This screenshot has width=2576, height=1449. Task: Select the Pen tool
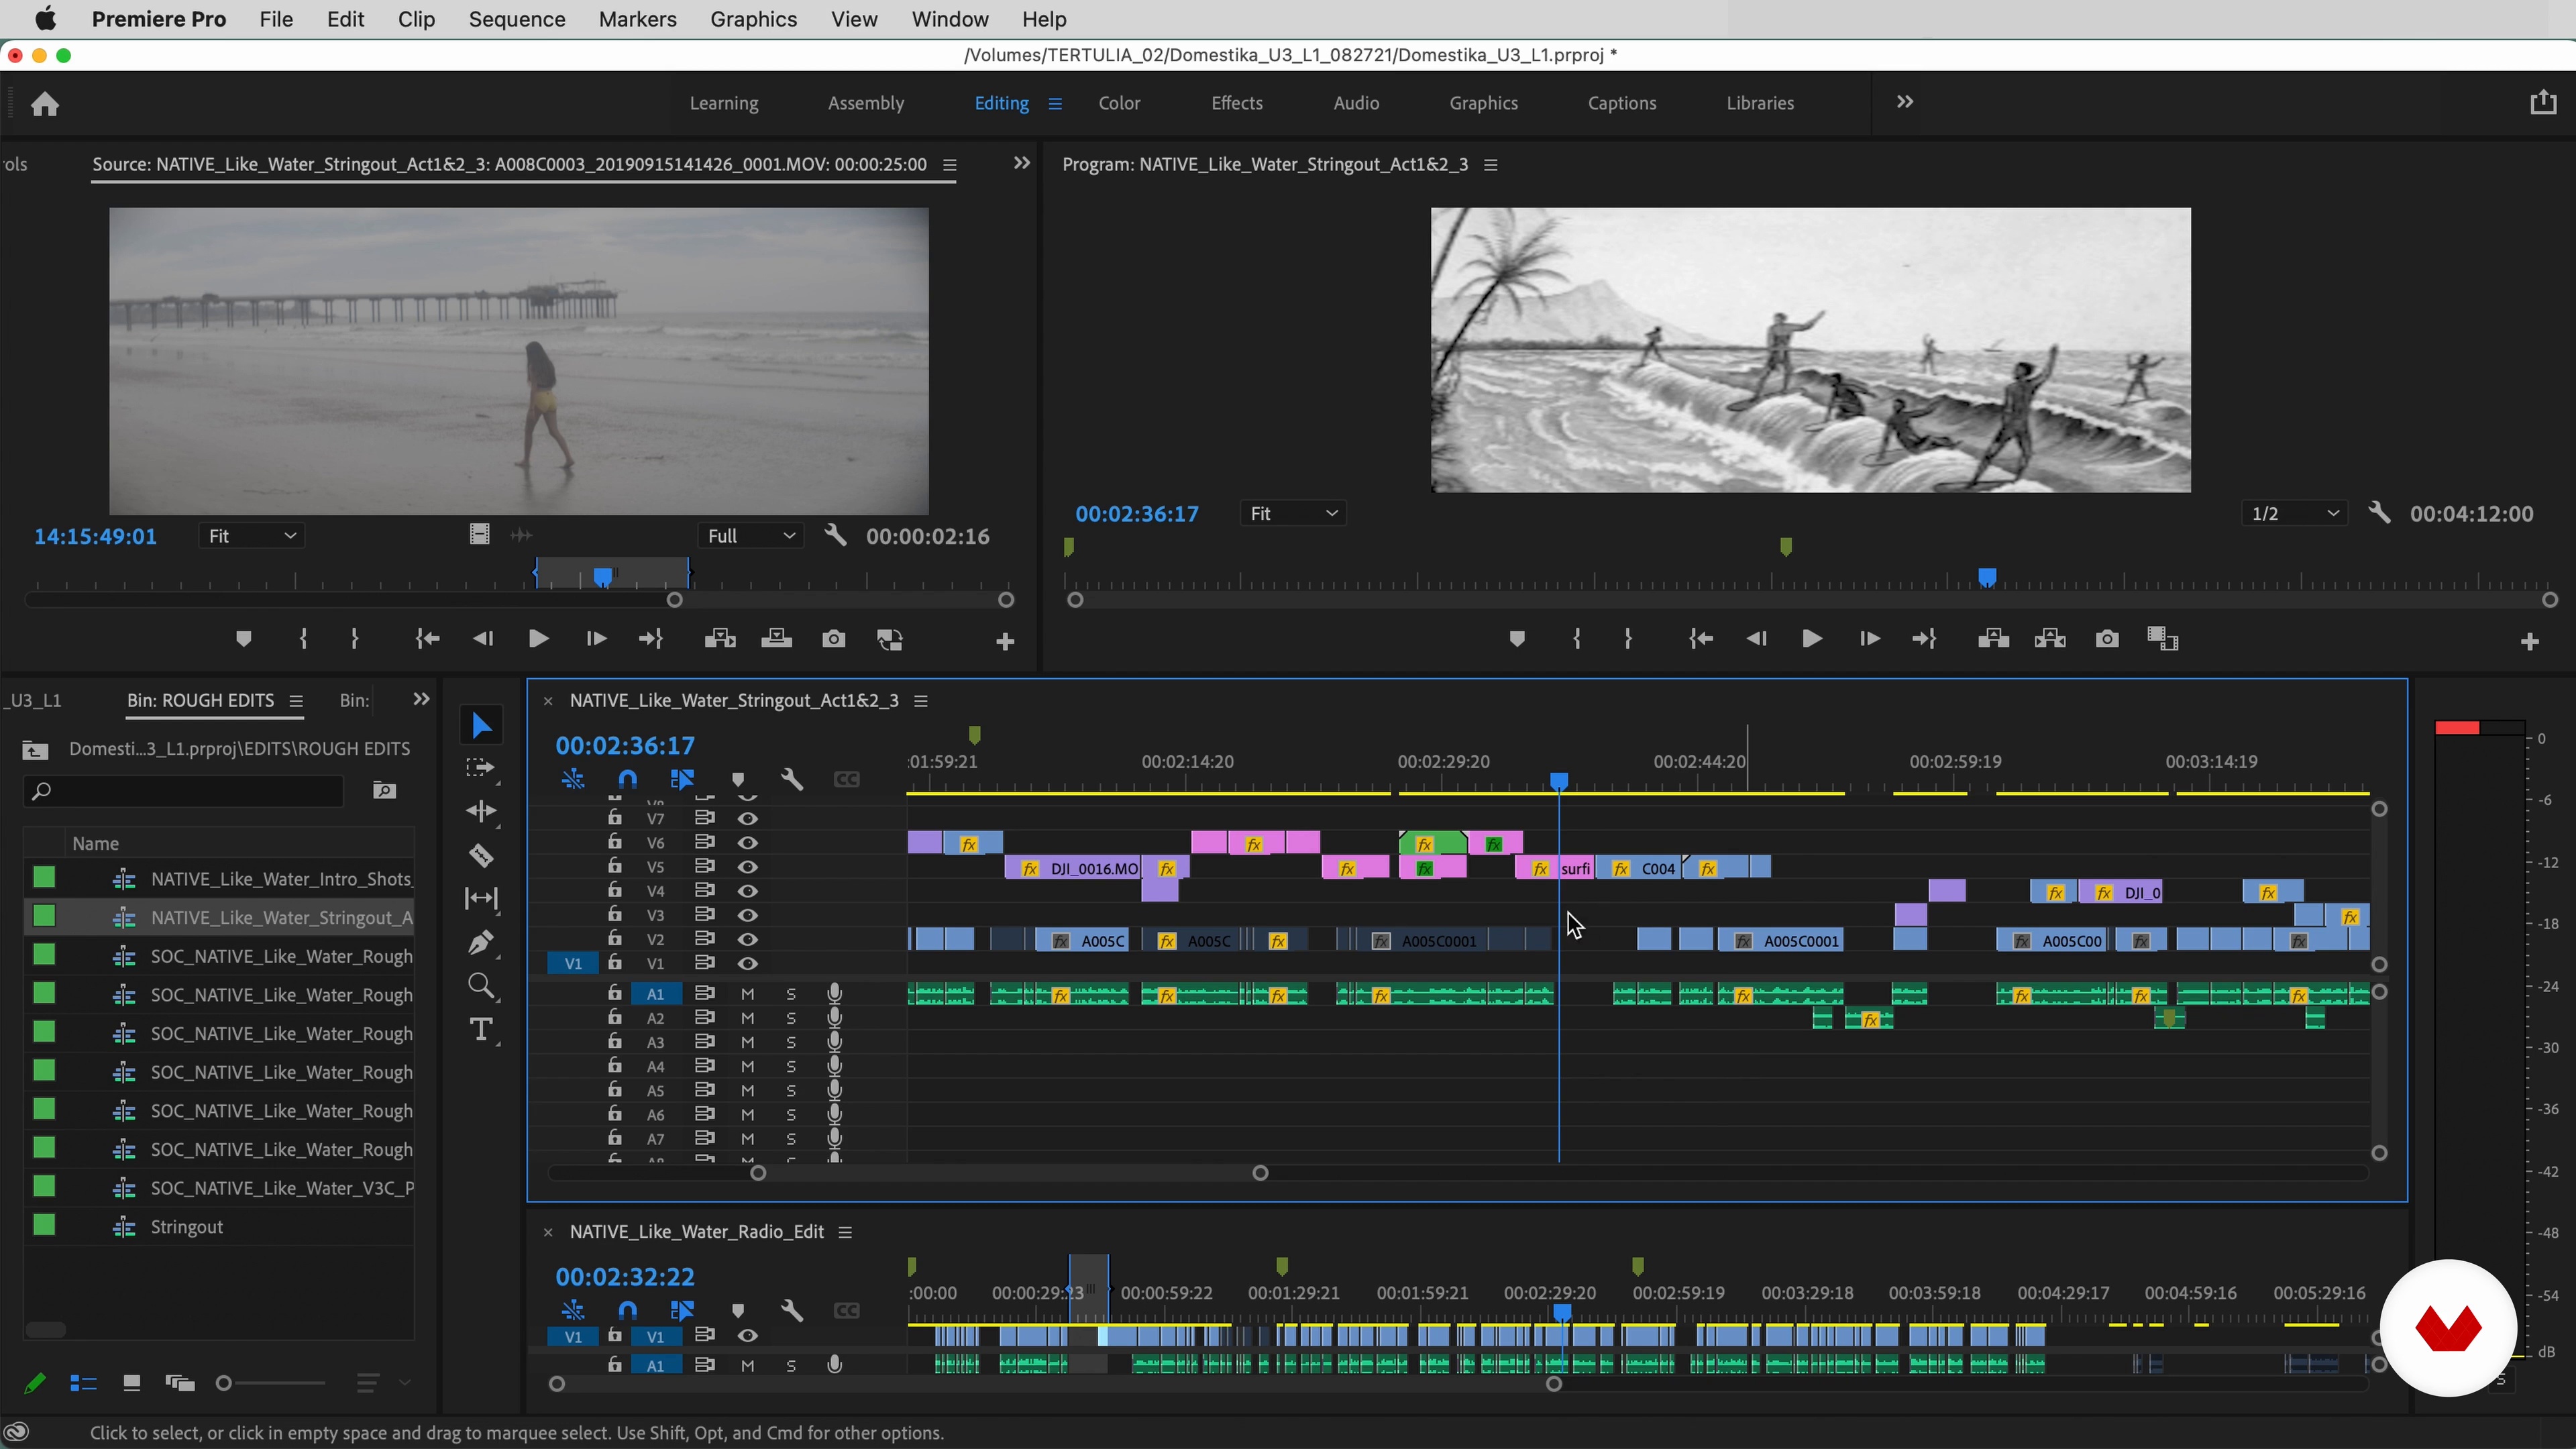481,942
